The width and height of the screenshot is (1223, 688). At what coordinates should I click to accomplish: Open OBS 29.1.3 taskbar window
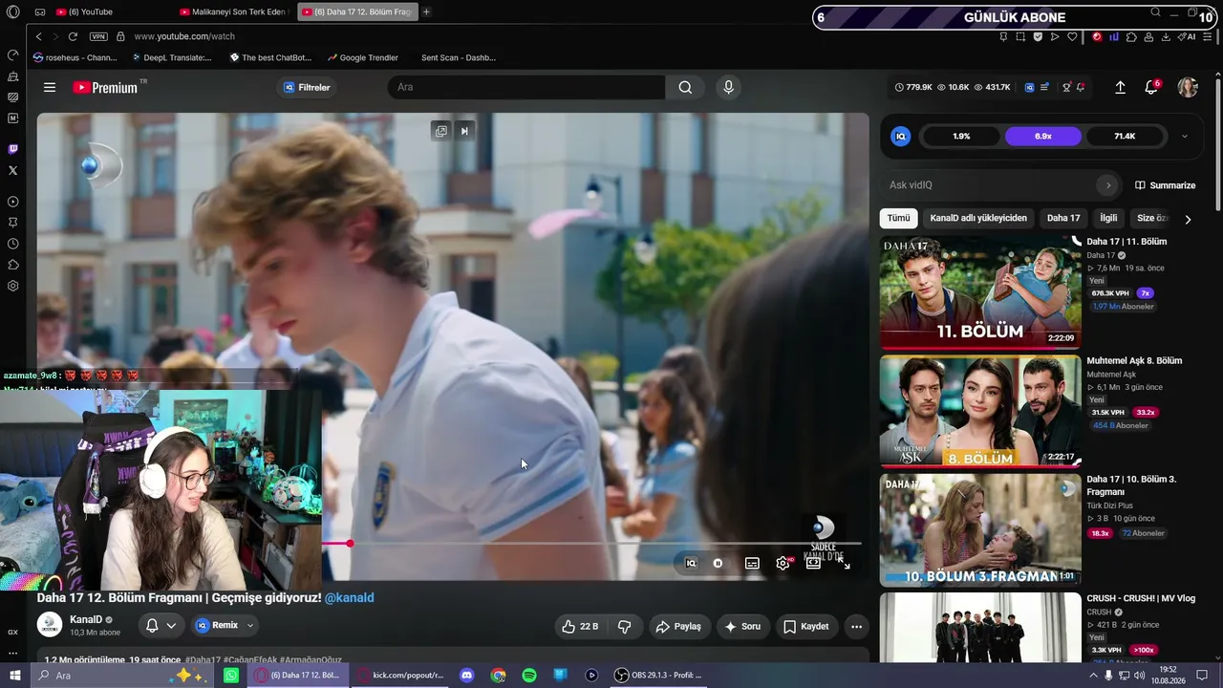click(x=659, y=676)
